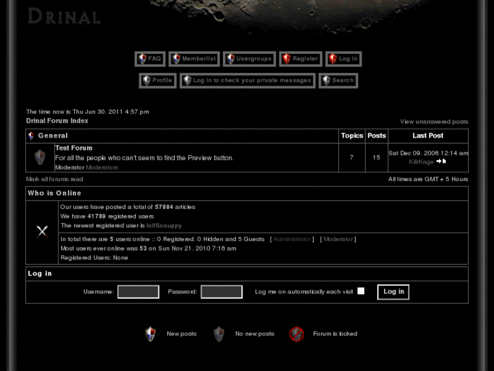The height and width of the screenshot is (371, 494).
Task: Click the topics count 7
Action: (351, 157)
